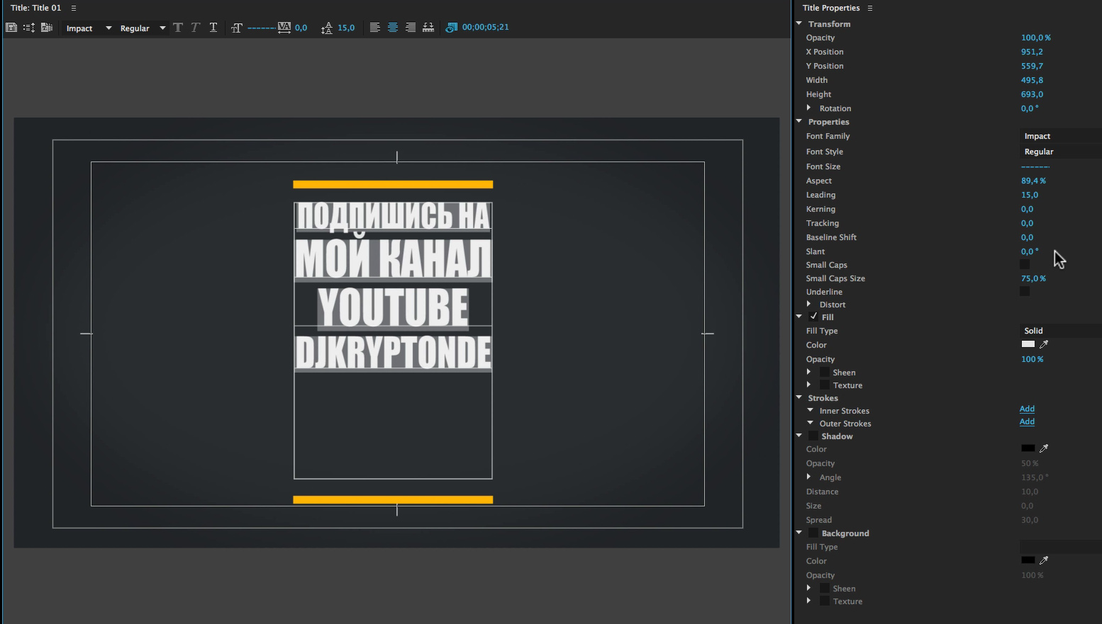Click the New Title Based on Current Title icon

pyautogui.click(x=11, y=28)
